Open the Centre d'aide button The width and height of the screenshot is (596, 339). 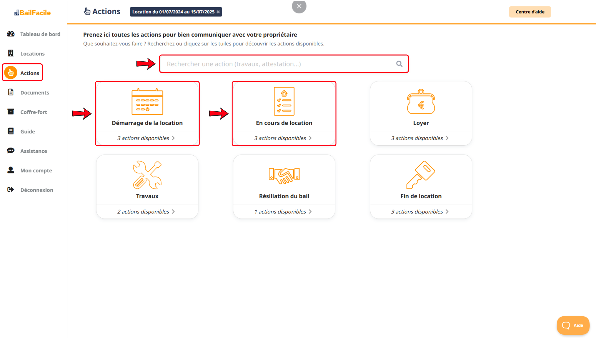click(530, 12)
